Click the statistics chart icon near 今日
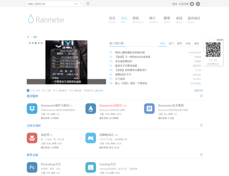Image resolution: width=229 pixels, height=176 pixels. (x=28, y=90)
